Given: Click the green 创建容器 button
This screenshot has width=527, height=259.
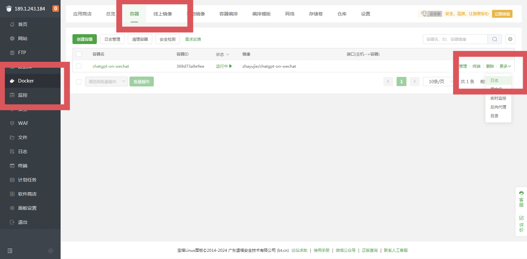Looking at the screenshot, I should [x=85, y=39].
